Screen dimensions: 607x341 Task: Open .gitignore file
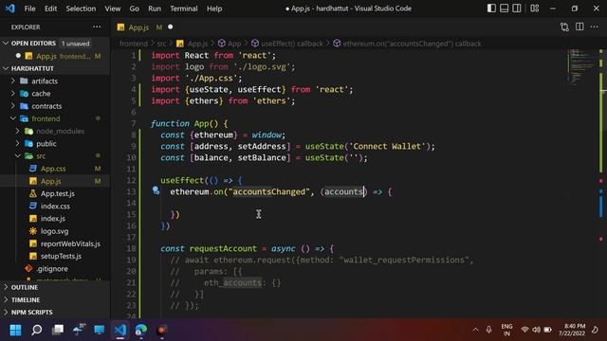click(55, 269)
